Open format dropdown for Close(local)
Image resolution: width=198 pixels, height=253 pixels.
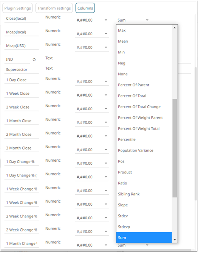92,20
